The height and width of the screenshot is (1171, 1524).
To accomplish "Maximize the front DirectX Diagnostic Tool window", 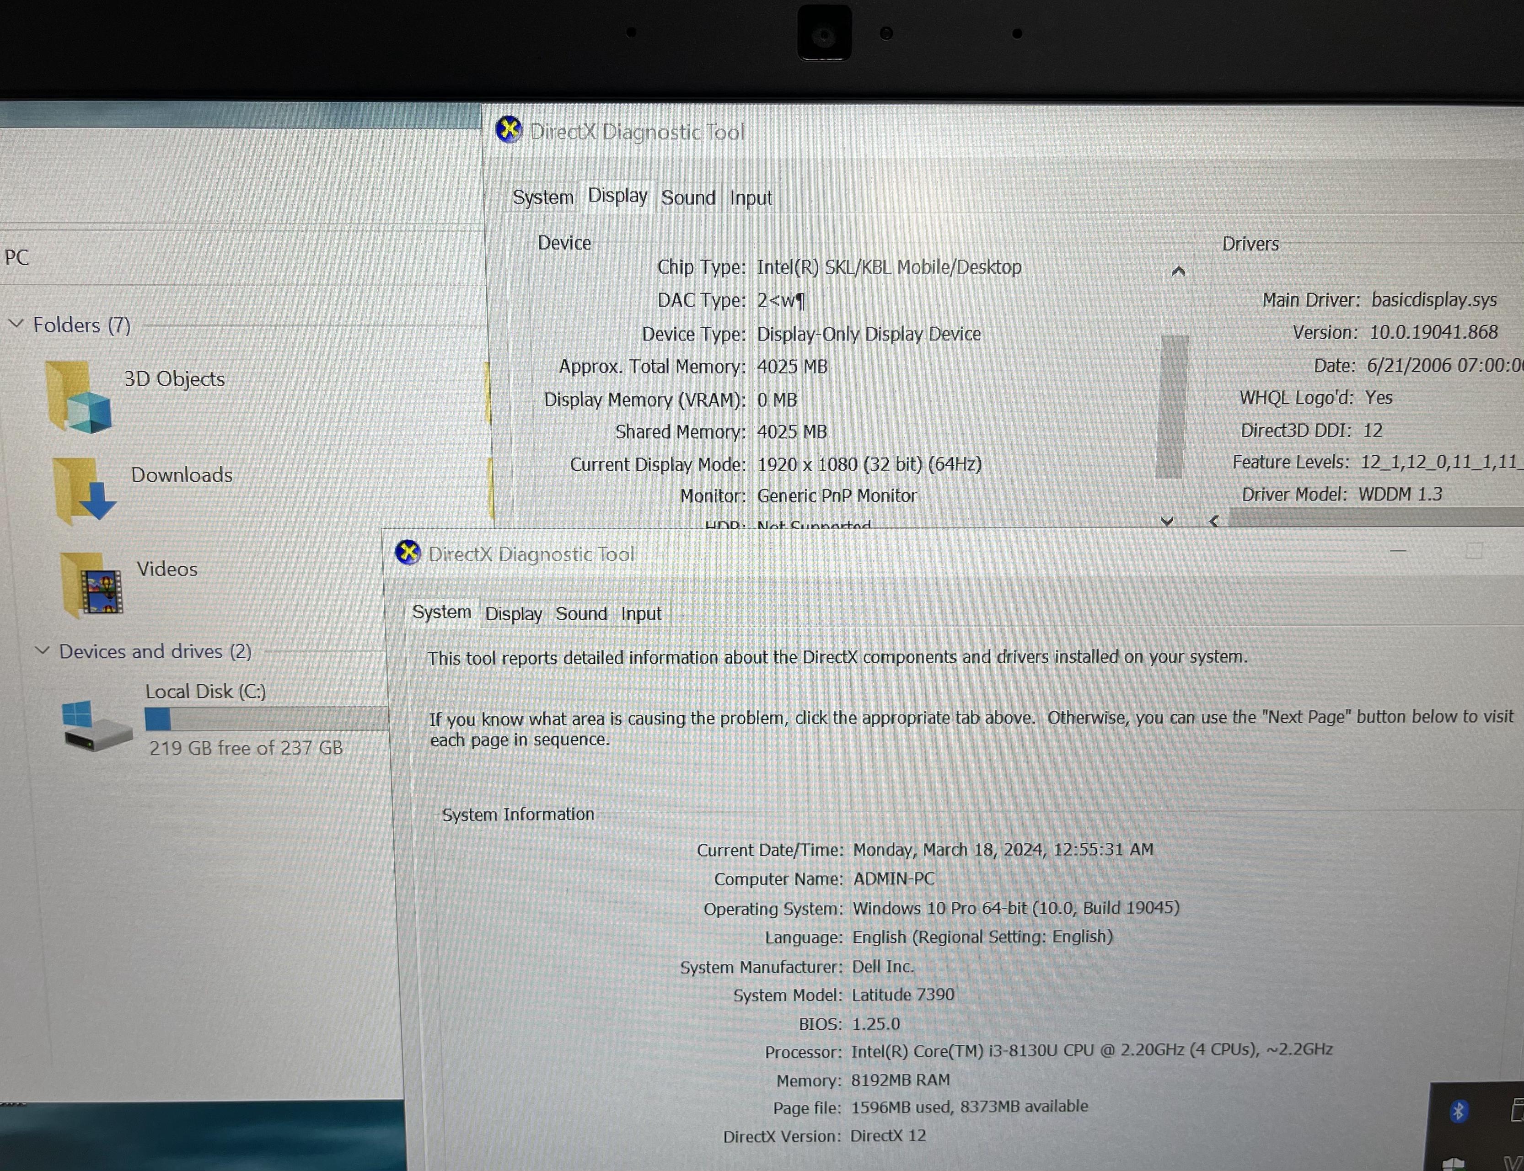I will (1474, 551).
